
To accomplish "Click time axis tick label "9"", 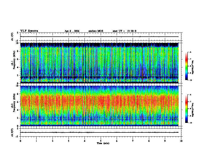I will (165, 141).
